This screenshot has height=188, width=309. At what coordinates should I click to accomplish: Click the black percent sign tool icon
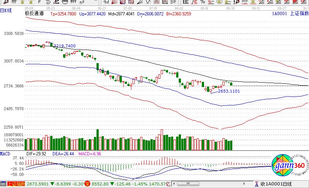tap(202, 2)
